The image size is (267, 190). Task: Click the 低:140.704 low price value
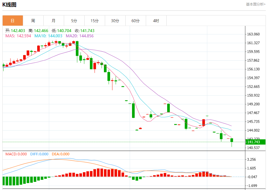pos(61,31)
